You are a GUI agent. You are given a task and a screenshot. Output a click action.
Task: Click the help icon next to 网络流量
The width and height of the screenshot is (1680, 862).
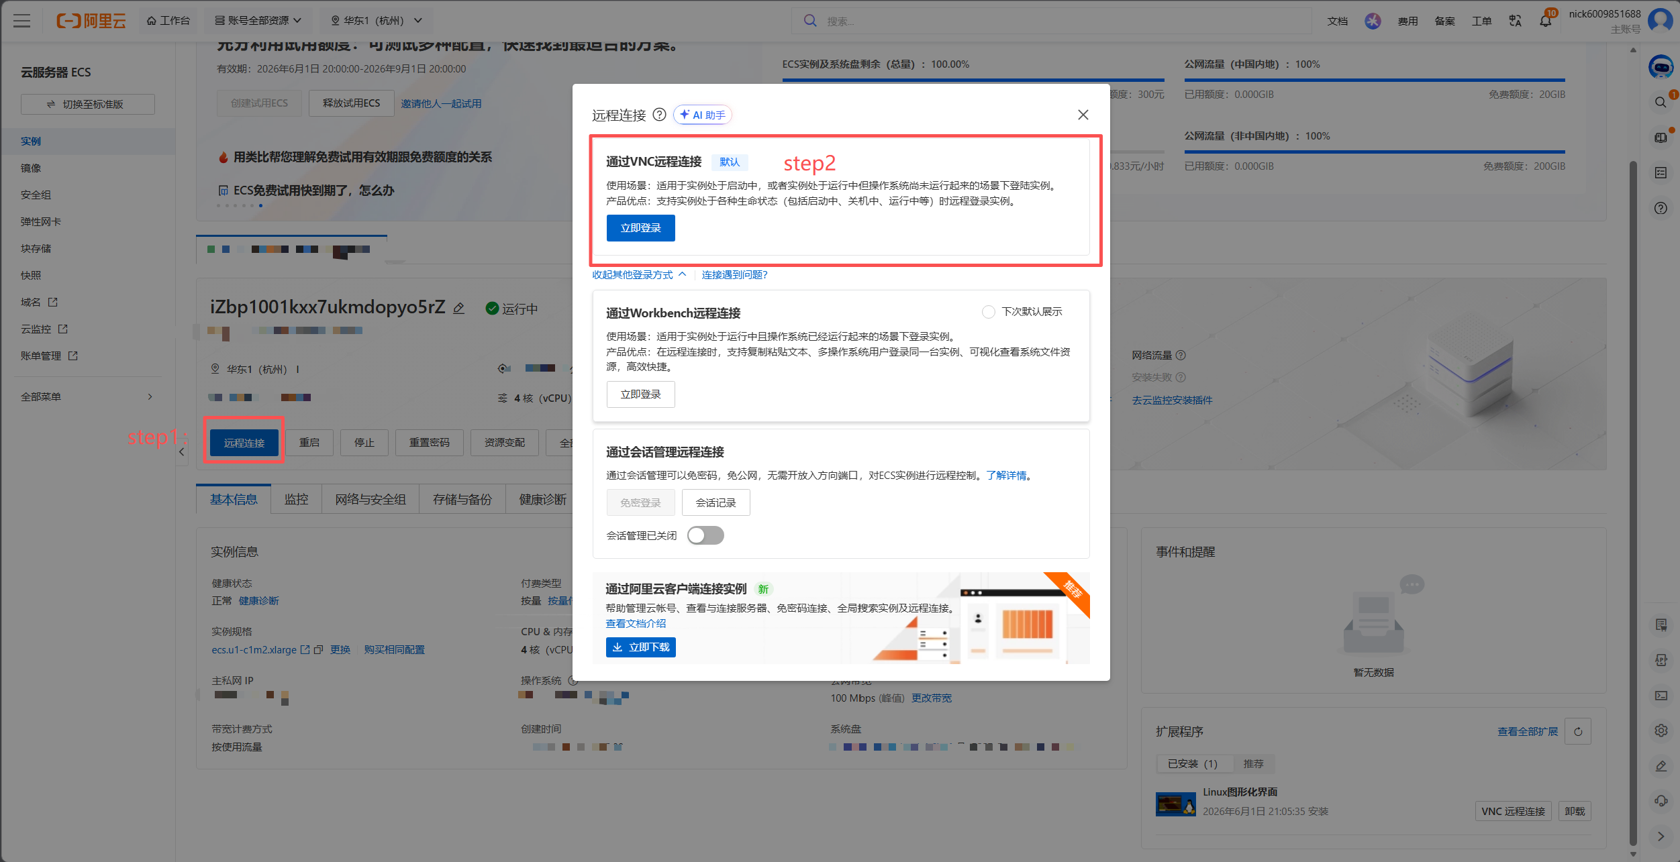pyautogui.click(x=1181, y=356)
